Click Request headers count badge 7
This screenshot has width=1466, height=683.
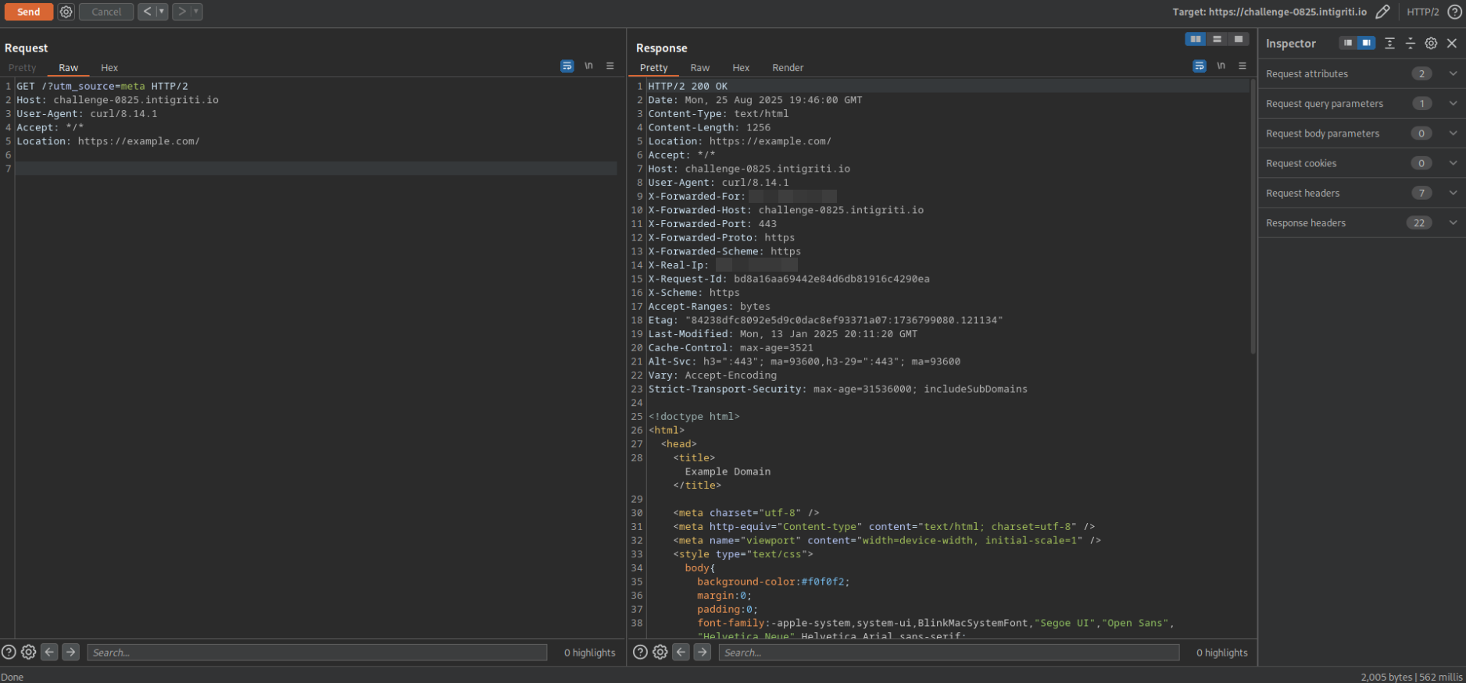(1421, 193)
